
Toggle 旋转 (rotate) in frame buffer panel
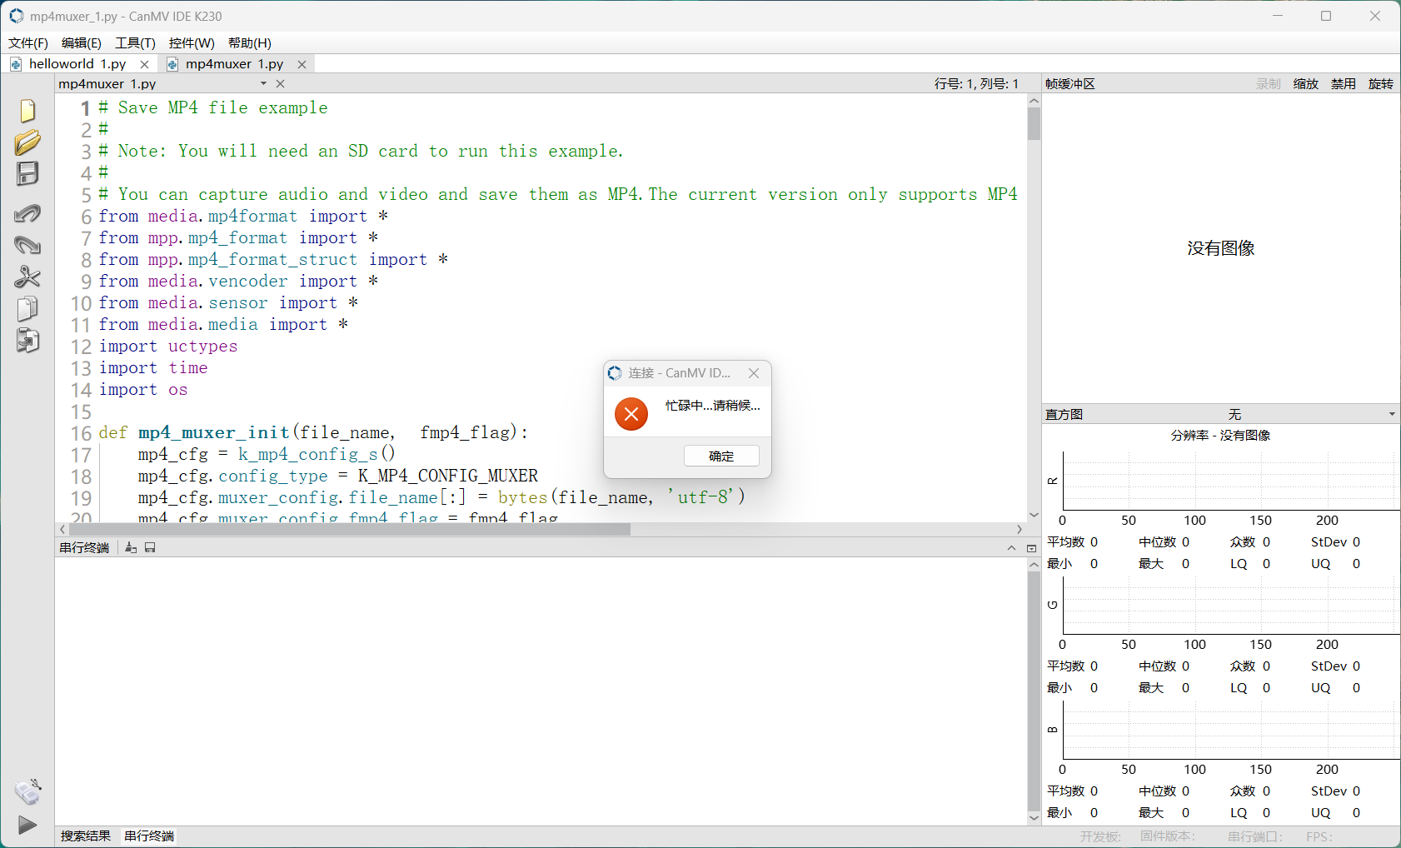pyautogui.click(x=1380, y=84)
